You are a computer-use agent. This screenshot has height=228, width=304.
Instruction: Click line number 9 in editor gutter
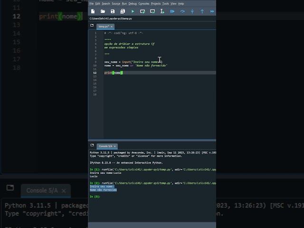[x=95, y=62]
